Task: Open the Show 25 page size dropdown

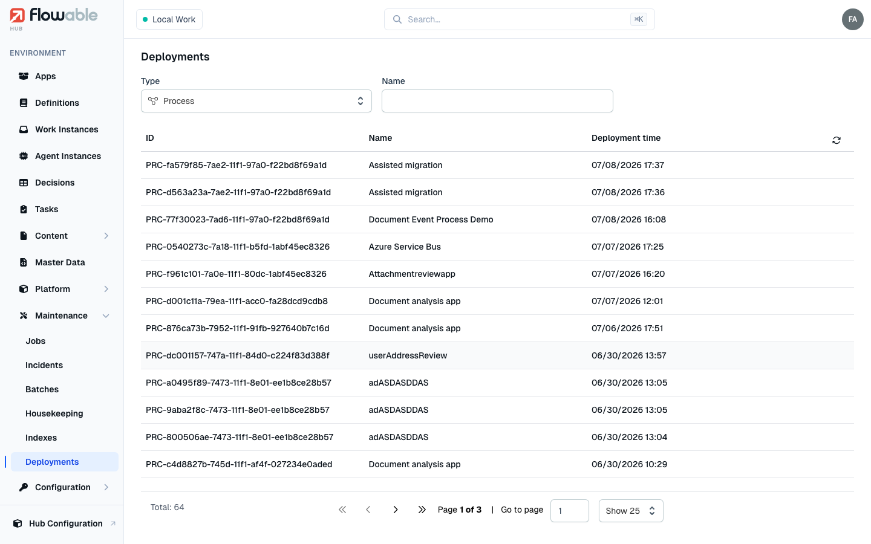Action: point(631,511)
